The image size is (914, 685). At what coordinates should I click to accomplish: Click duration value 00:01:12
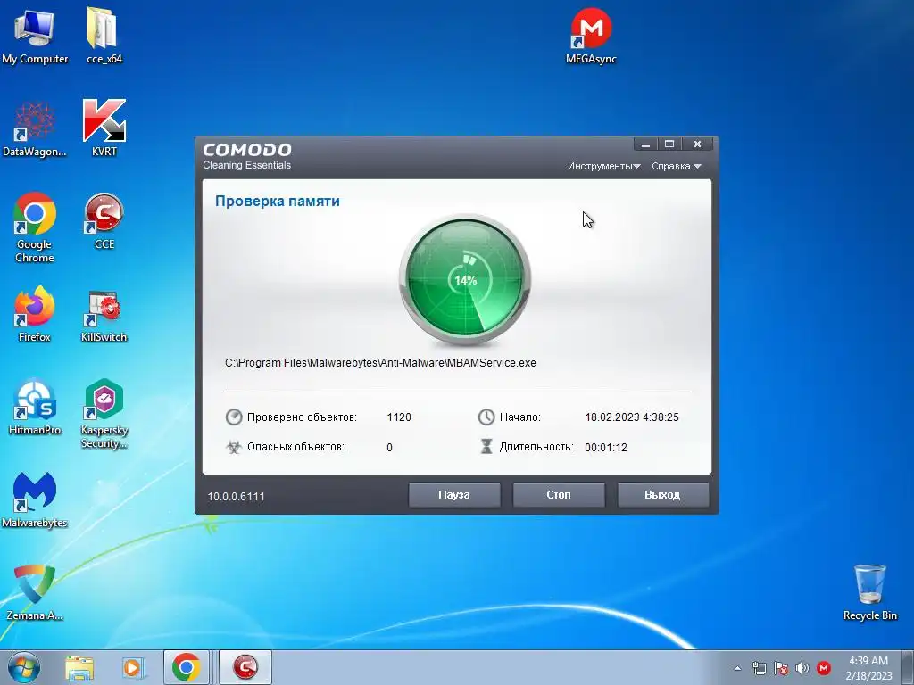(606, 448)
